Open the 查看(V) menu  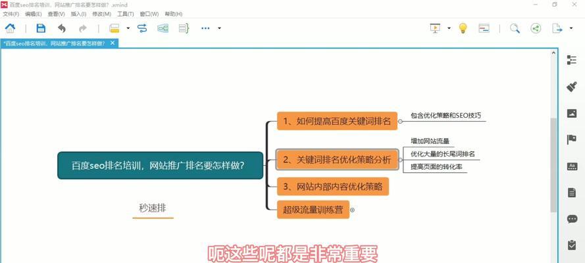(x=56, y=14)
